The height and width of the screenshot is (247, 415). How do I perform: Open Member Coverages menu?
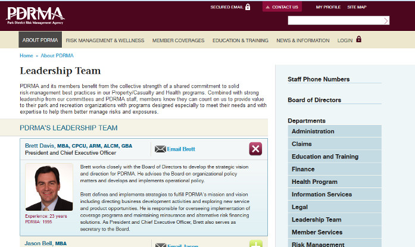click(178, 40)
